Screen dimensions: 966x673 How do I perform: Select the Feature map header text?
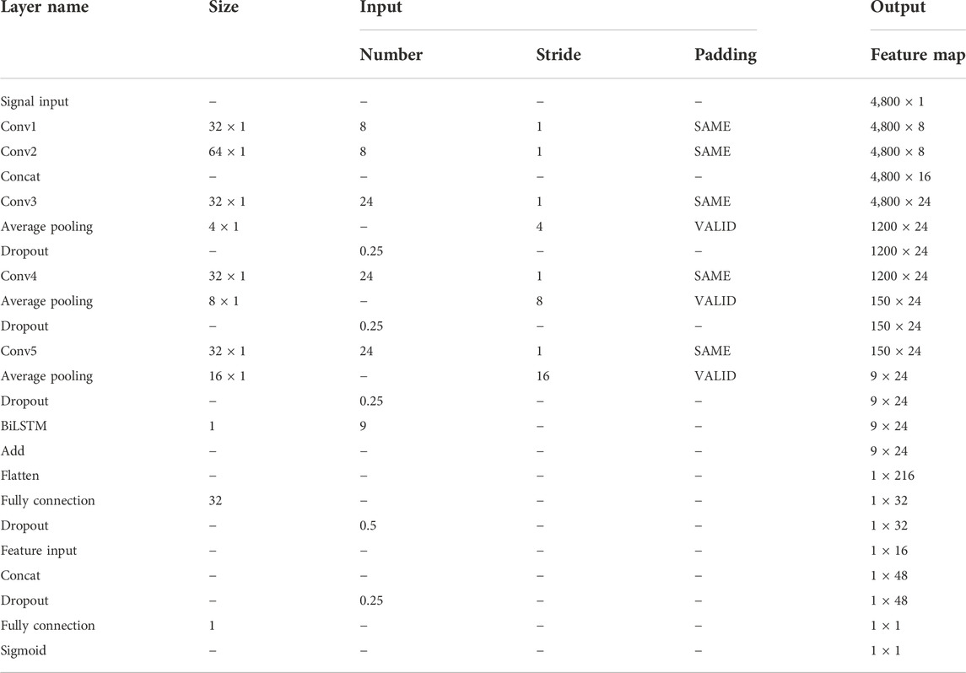[917, 55]
